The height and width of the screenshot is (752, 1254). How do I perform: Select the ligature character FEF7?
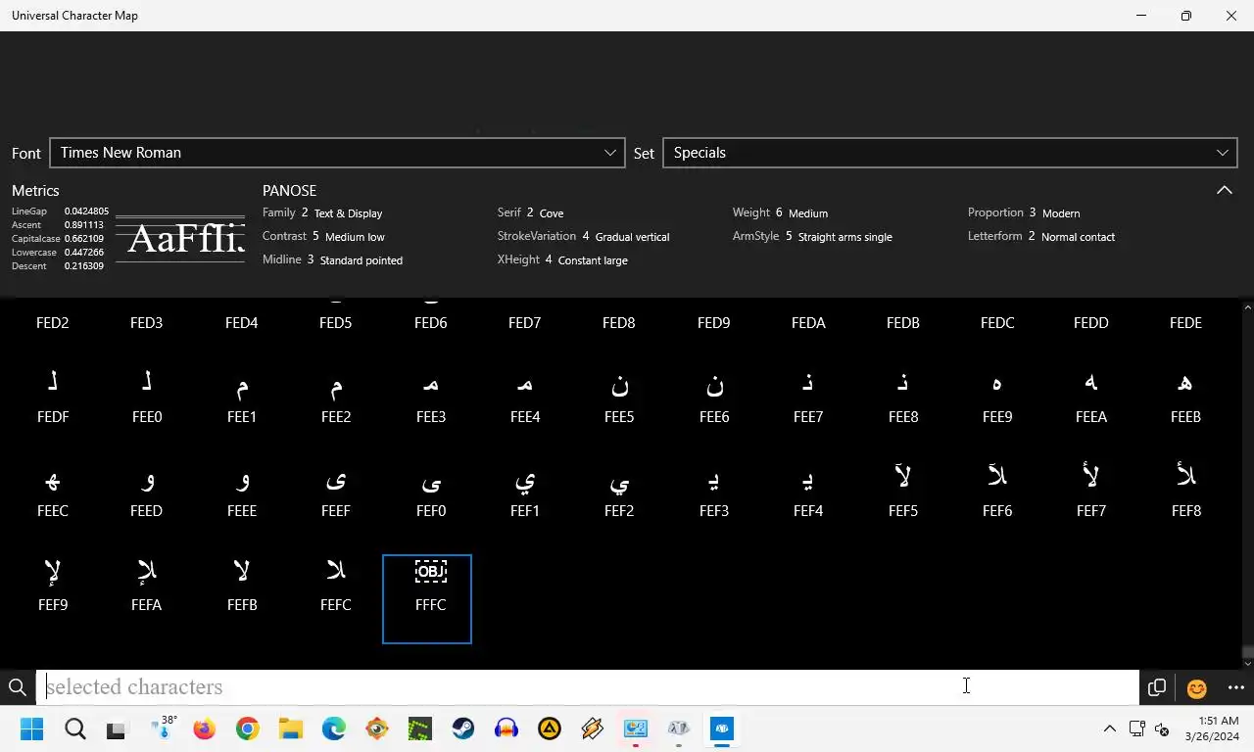pos(1091,493)
